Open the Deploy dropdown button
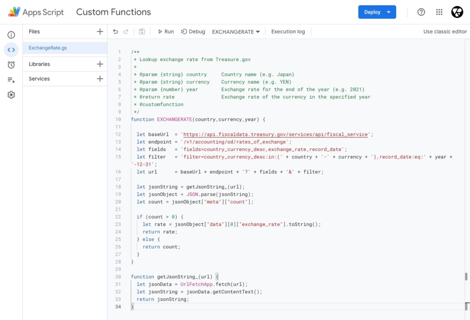Image resolution: width=470 pixels, height=320 pixels. pyautogui.click(x=377, y=12)
